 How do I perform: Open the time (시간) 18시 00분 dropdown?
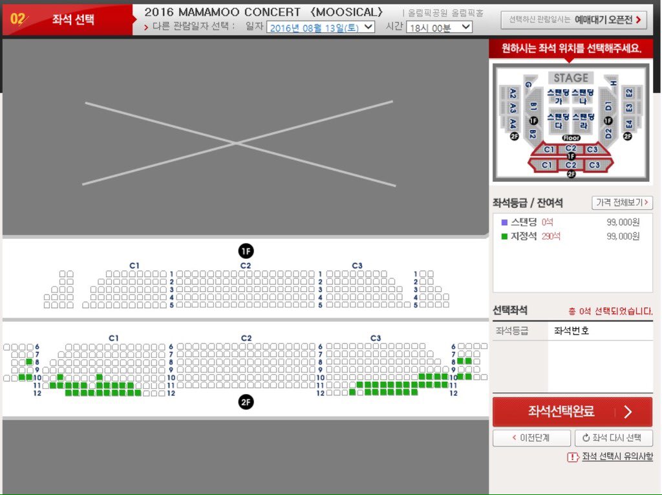point(439,27)
